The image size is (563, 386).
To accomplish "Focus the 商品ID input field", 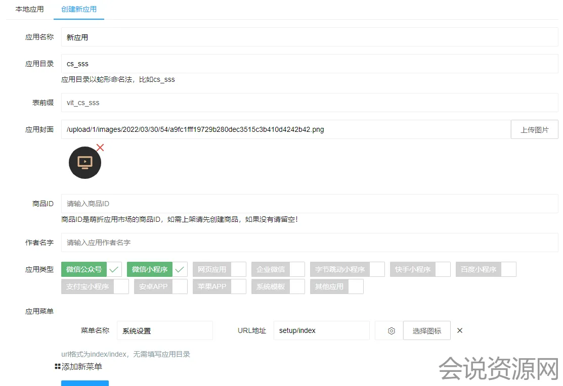I will pyautogui.click(x=309, y=204).
